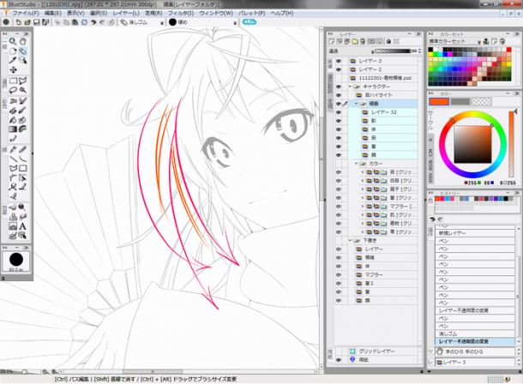
Task: Click the brush size preview circle
Action: pos(16,260)
